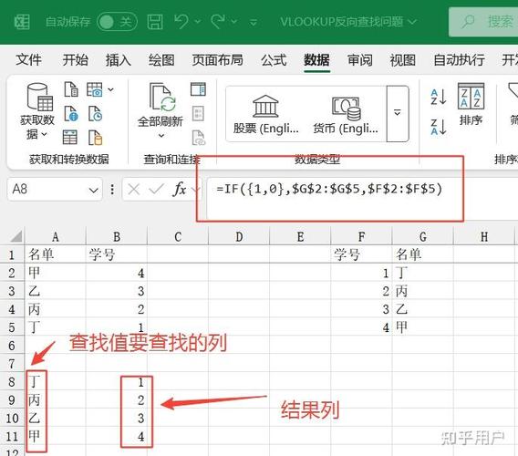Click the From Text/CSV file icon
518x456 pixels.
(71, 89)
